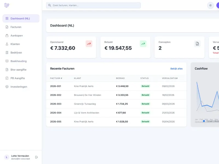Click the magnifier icon in the search bar
219x164 pixels.
click(x=50, y=5)
